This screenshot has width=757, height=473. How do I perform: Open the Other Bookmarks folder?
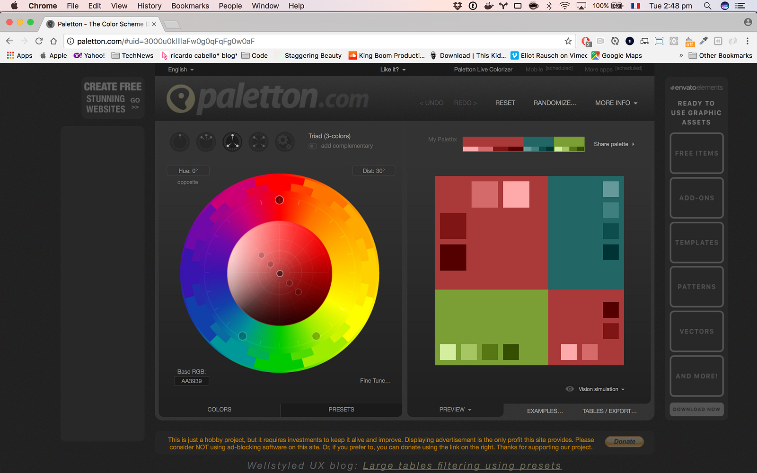(x=720, y=55)
